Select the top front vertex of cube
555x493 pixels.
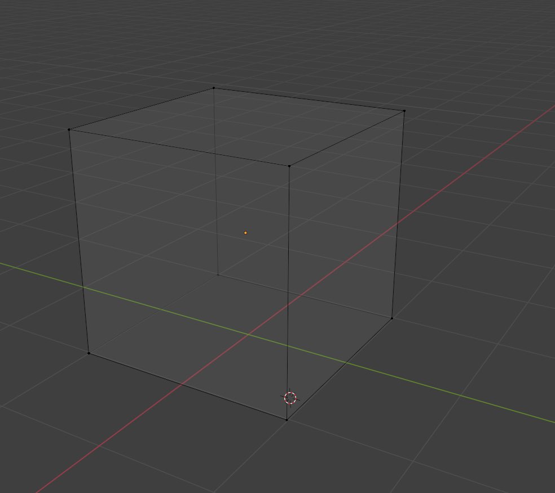coord(289,166)
